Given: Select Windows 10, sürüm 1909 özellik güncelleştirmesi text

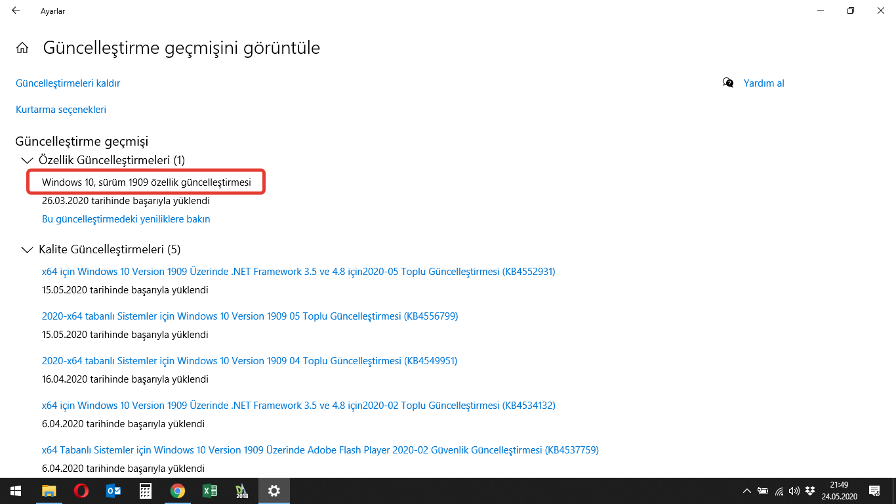Looking at the screenshot, I should tap(146, 182).
